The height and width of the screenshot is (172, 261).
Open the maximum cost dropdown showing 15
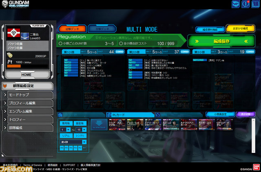(x=81, y=129)
